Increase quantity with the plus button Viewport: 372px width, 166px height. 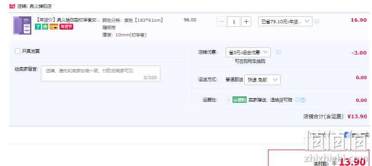pos(246,22)
